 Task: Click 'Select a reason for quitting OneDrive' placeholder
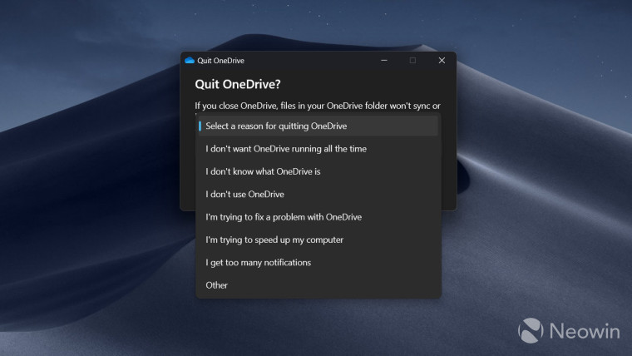pos(318,126)
